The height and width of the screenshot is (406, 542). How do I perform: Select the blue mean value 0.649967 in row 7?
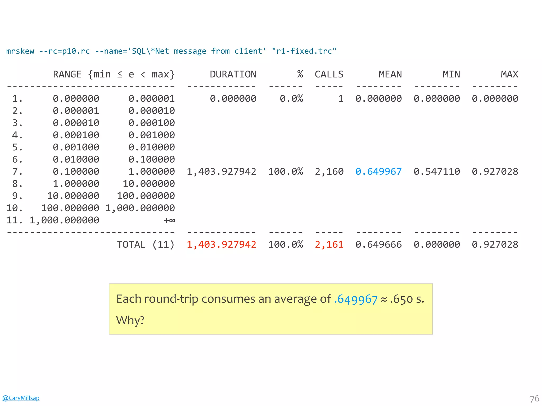(x=378, y=172)
